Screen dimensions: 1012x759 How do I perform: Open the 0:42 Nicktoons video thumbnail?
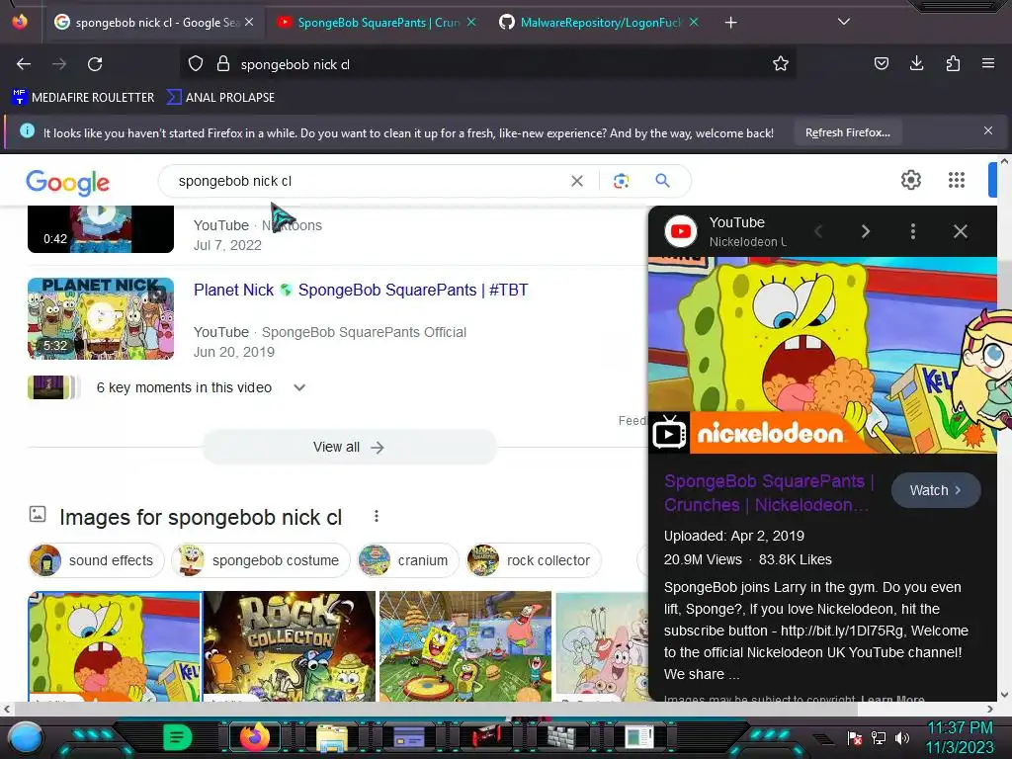pyautogui.click(x=101, y=229)
